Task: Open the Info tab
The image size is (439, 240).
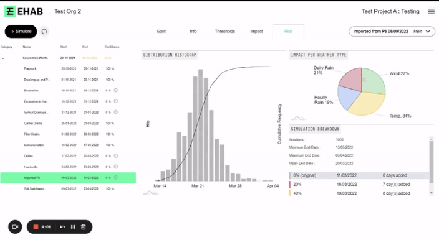Action: 193,31
